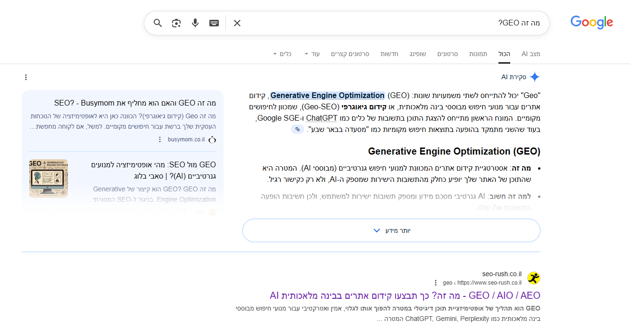Click the seo-rush.co.il site favicon

[x=533, y=278]
